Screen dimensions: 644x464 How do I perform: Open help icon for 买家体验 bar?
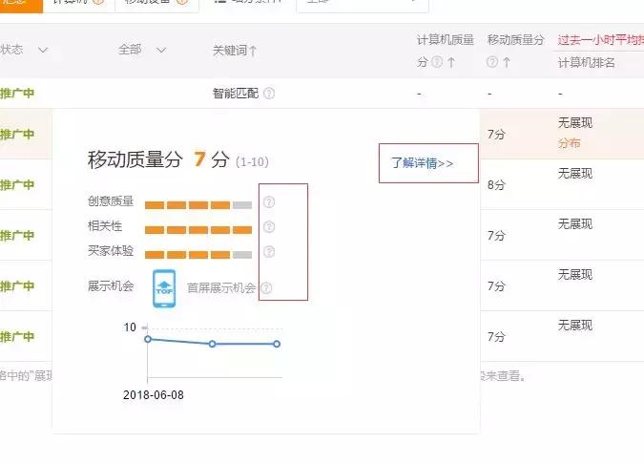click(x=269, y=251)
